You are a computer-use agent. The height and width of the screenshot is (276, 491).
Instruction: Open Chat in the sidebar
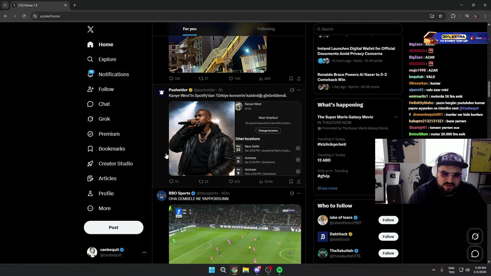[x=98, y=104]
